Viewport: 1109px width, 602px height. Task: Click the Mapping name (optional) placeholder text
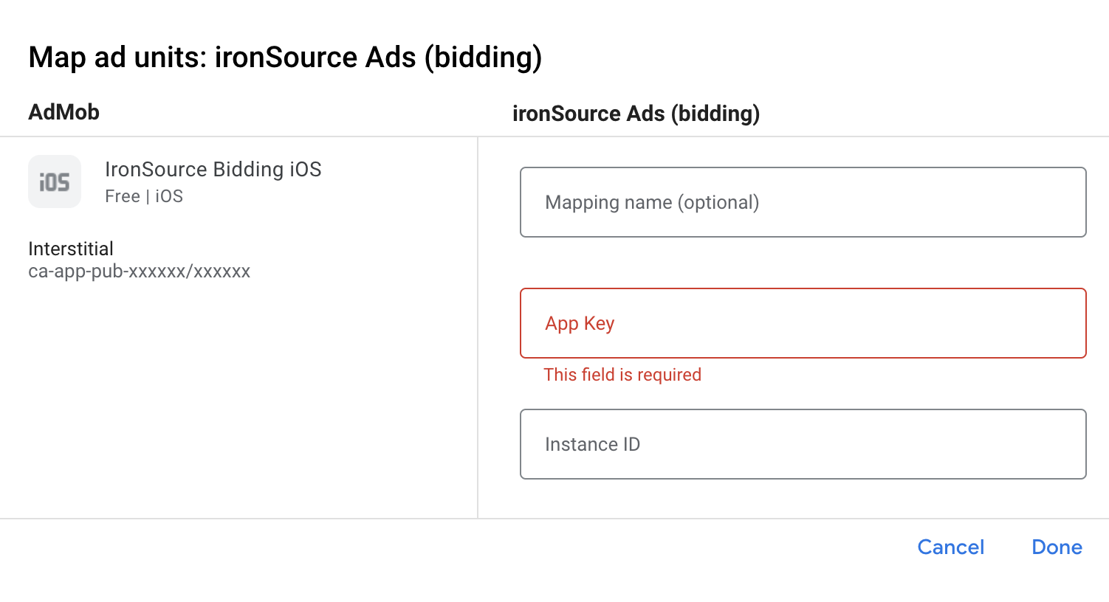652,202
